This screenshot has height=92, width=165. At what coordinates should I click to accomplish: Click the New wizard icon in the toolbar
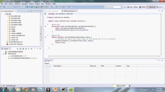[2, 7]
